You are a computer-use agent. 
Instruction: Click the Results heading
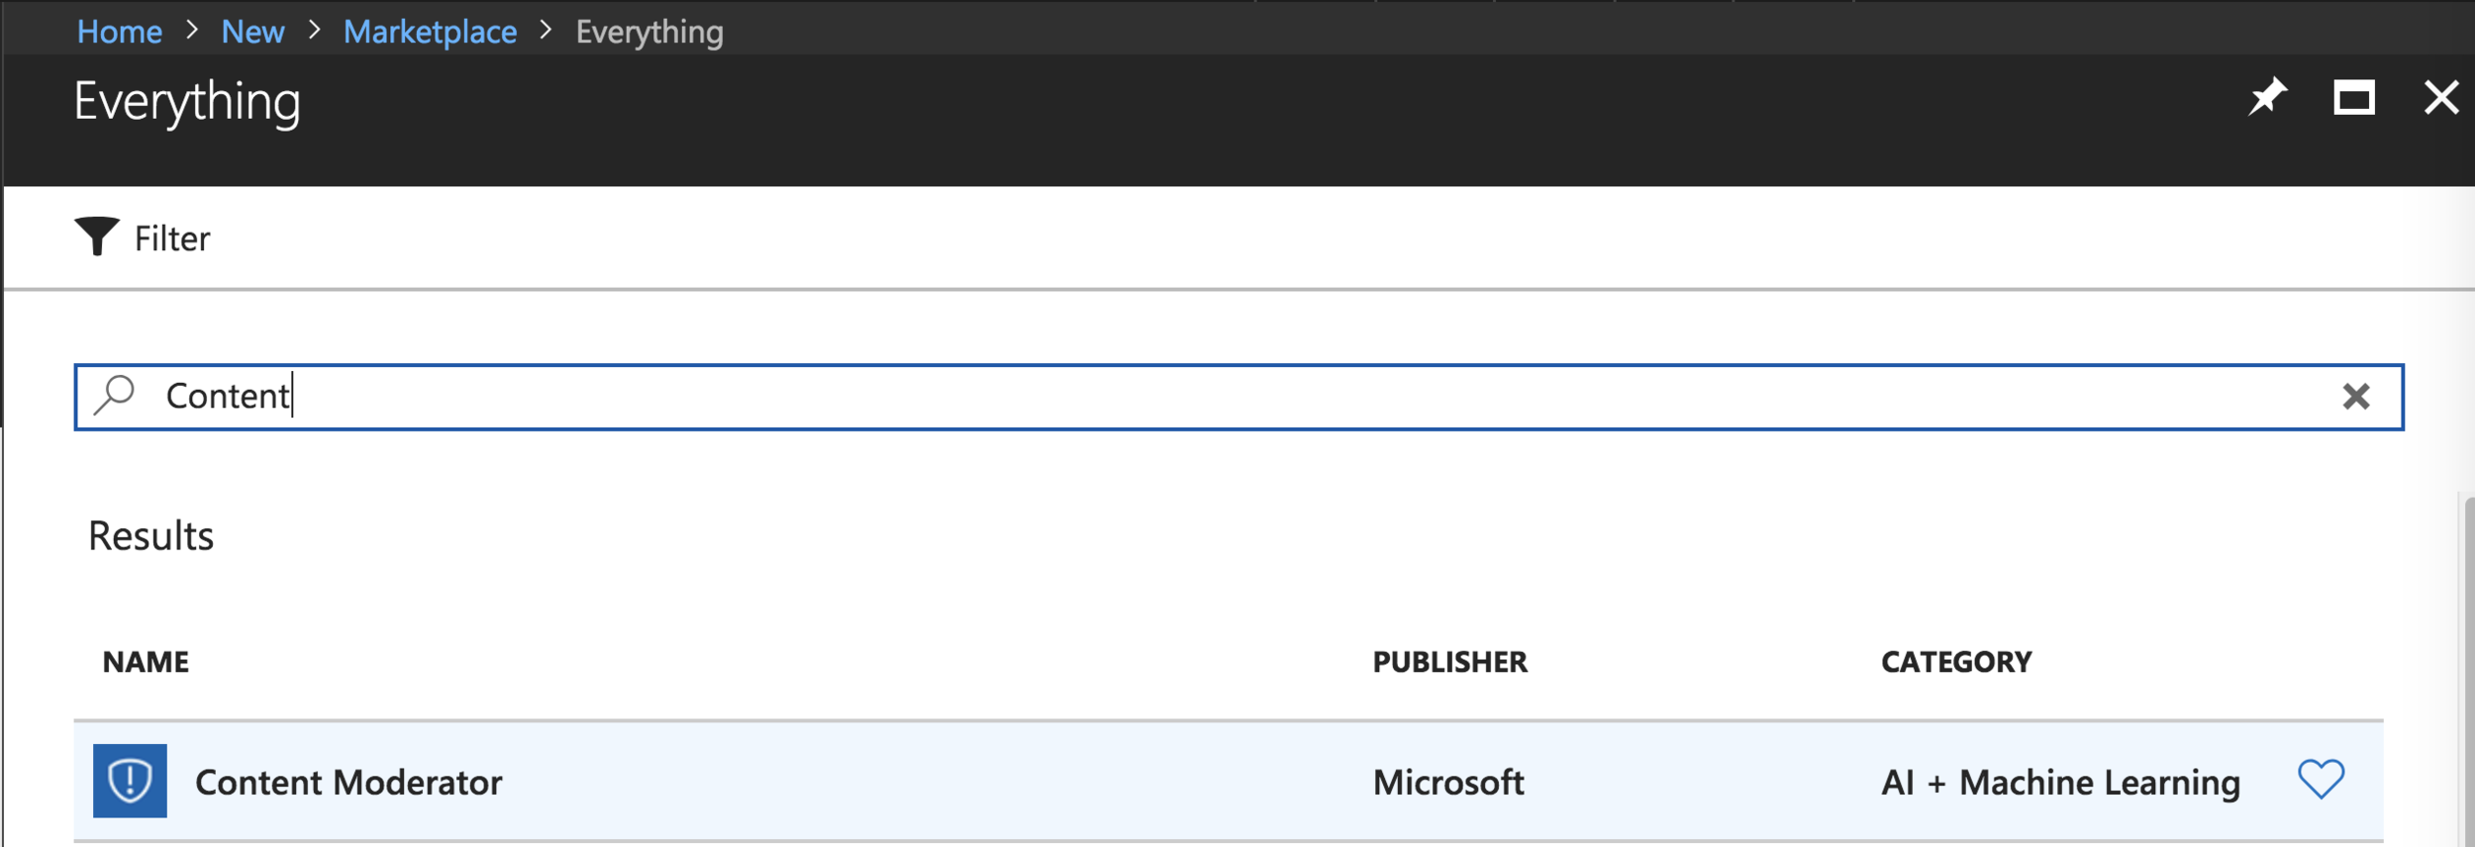[x=150, y=535]
